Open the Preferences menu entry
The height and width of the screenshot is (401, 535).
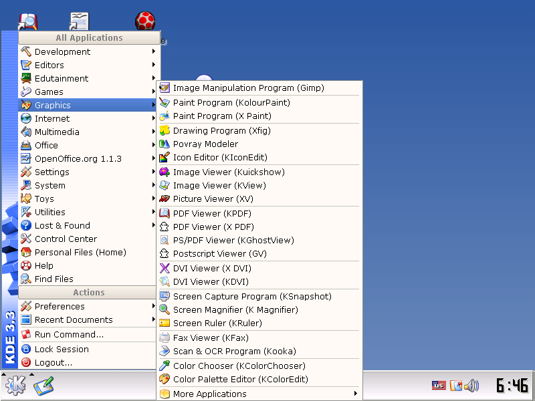(88, 306)
